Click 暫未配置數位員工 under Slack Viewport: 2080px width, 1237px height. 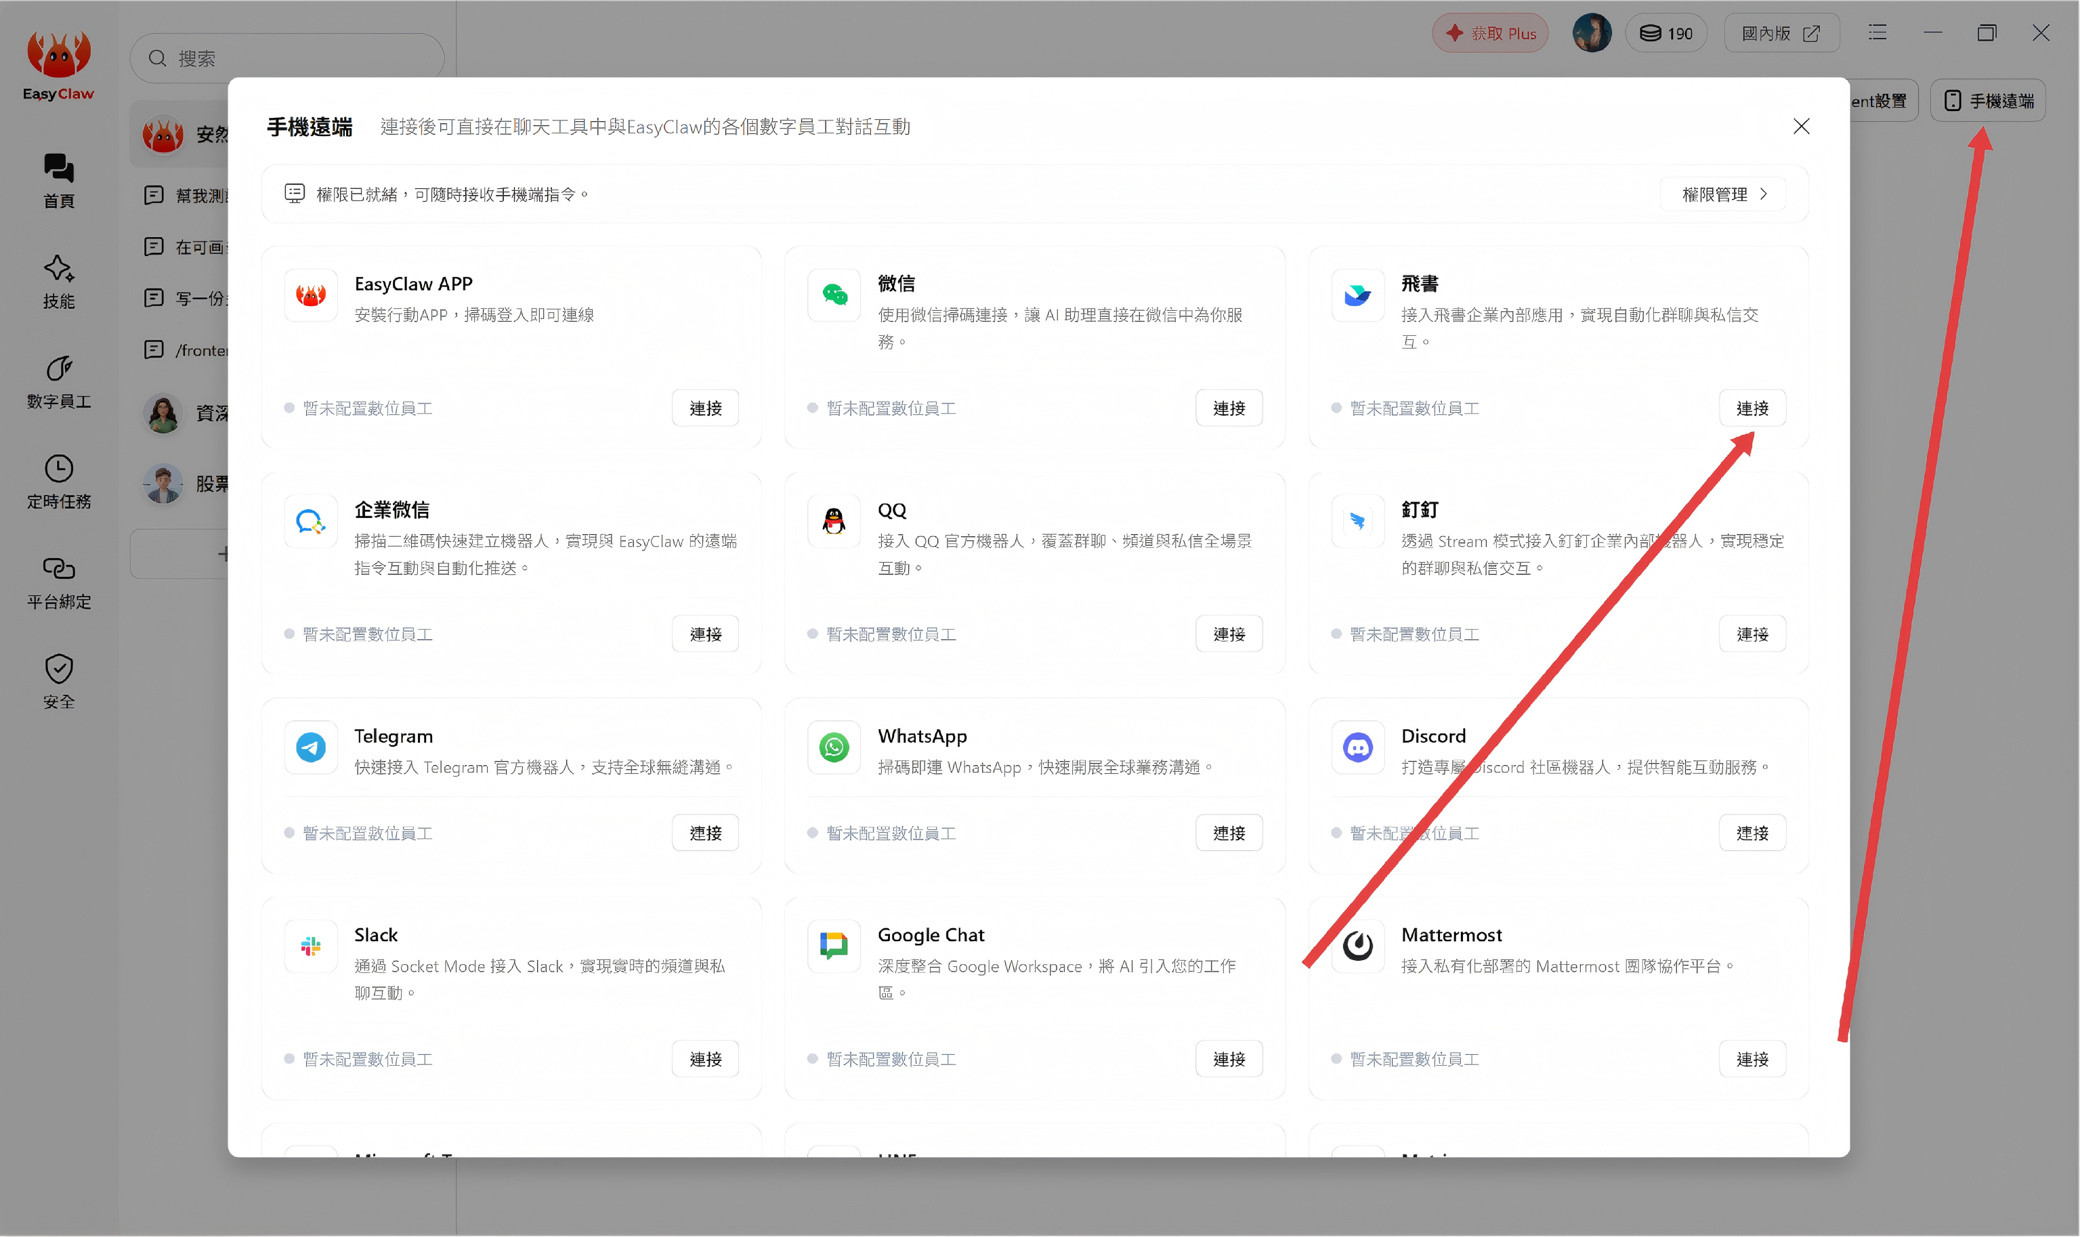[x=367, y=1060]
